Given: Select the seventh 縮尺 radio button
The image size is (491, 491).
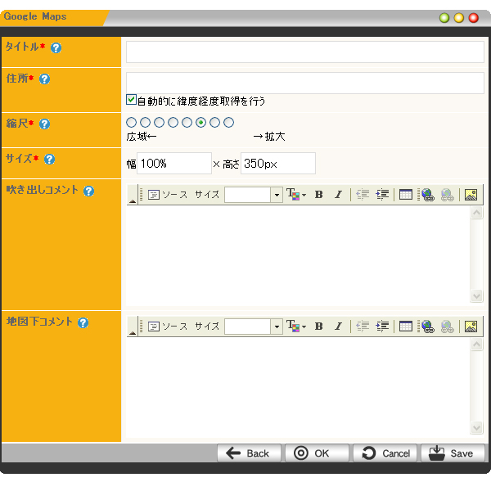Looking at the screenshot, I should click(x=214, y=123).
